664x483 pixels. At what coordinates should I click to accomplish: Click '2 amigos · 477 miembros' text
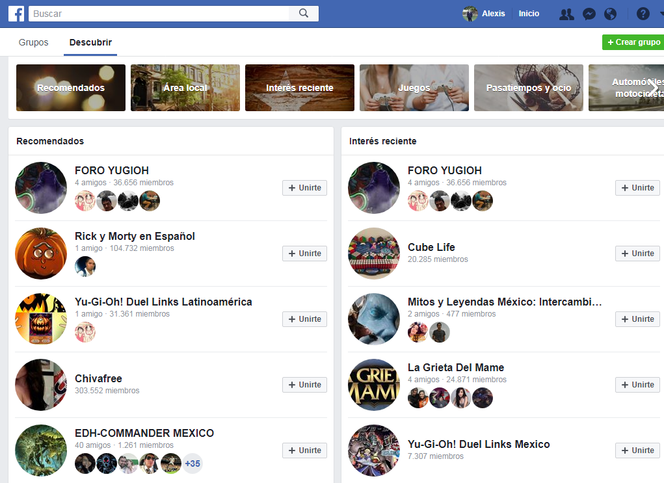452,314
